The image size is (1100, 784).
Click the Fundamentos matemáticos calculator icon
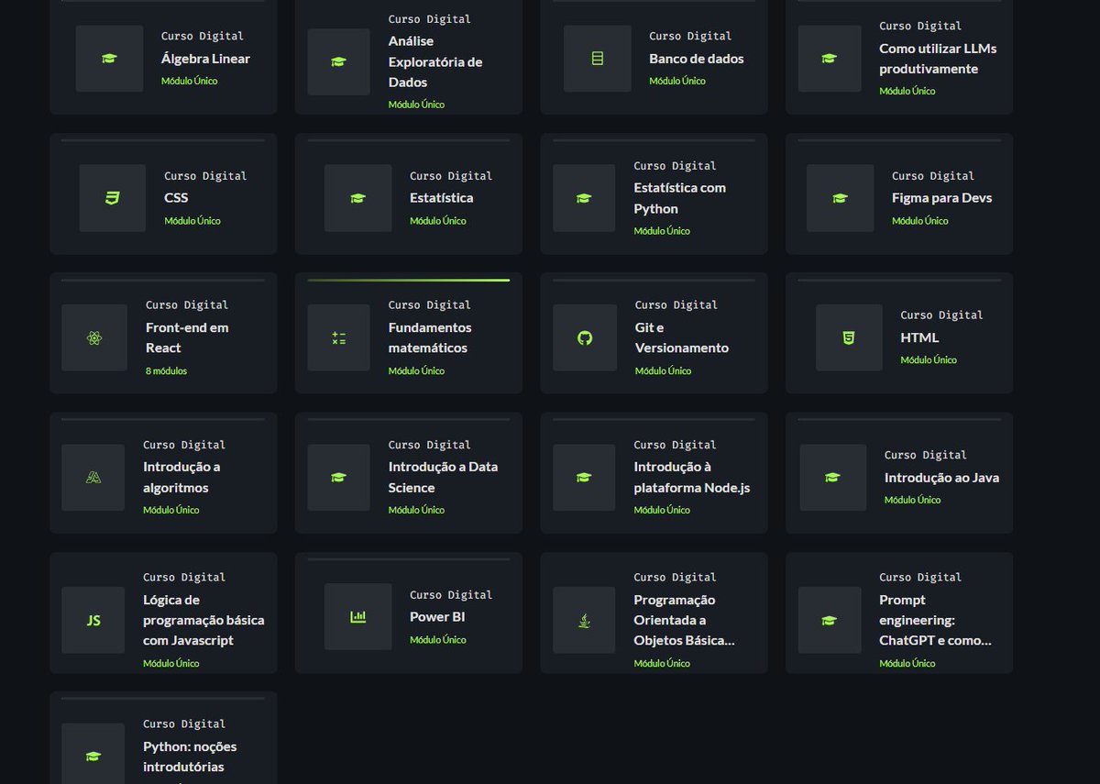(338, 338)
